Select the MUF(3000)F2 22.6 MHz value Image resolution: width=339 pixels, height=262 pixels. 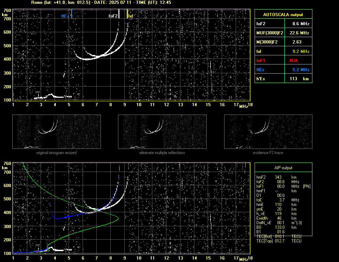tap(299, 33)
